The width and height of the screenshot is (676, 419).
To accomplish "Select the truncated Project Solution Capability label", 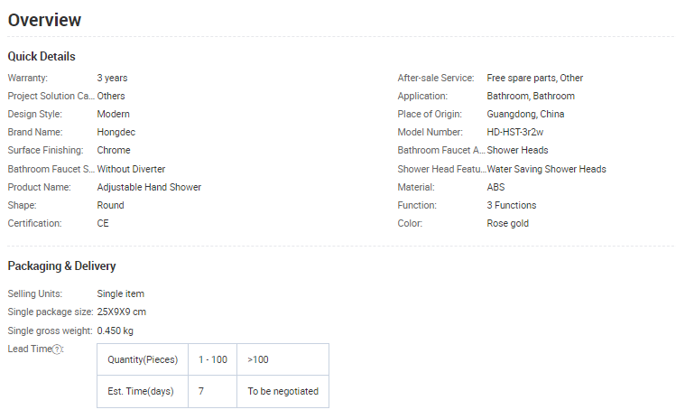I will 51,96.
